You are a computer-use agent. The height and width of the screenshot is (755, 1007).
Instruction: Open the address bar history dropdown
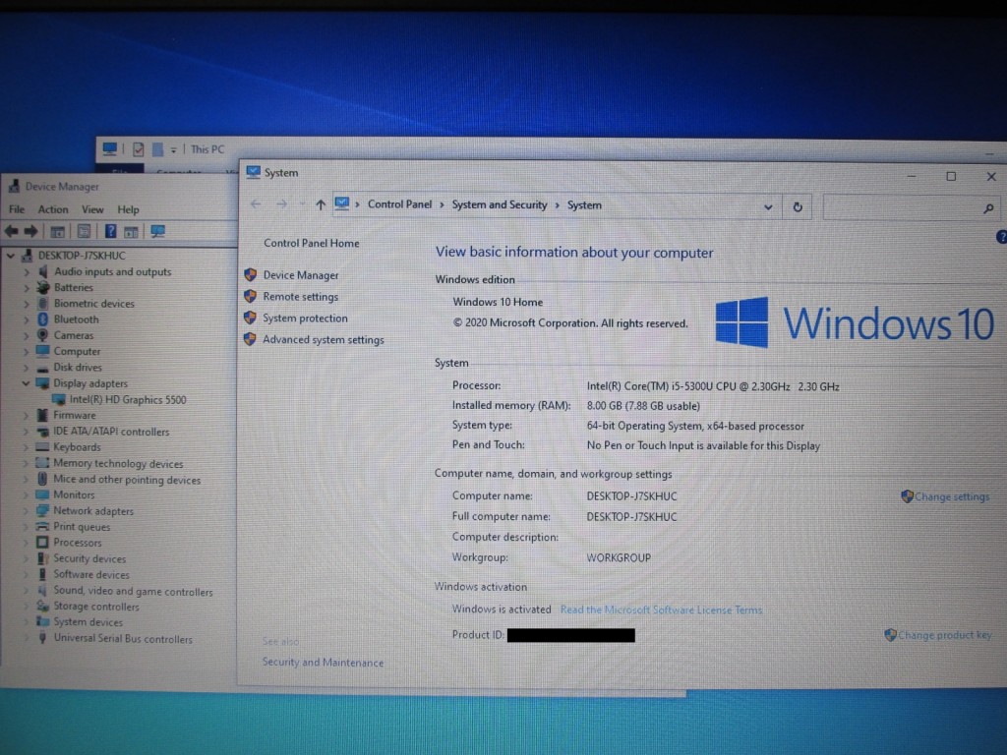point(767,206)
